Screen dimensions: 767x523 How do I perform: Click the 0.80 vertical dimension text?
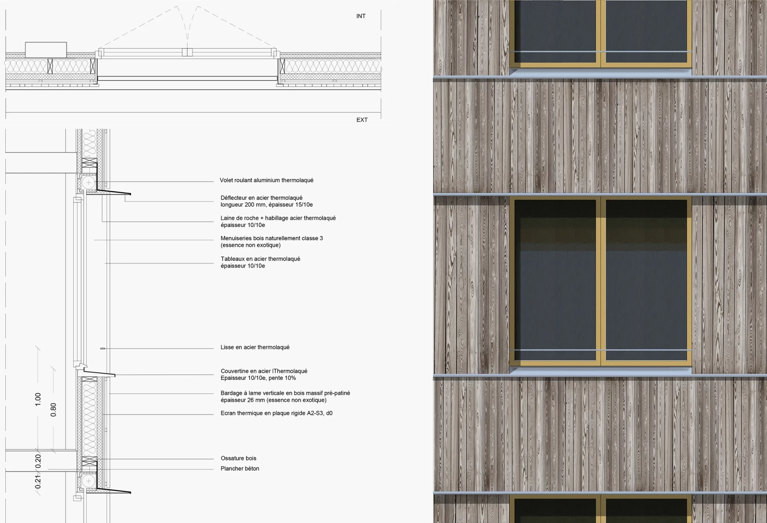click(53, 410)
